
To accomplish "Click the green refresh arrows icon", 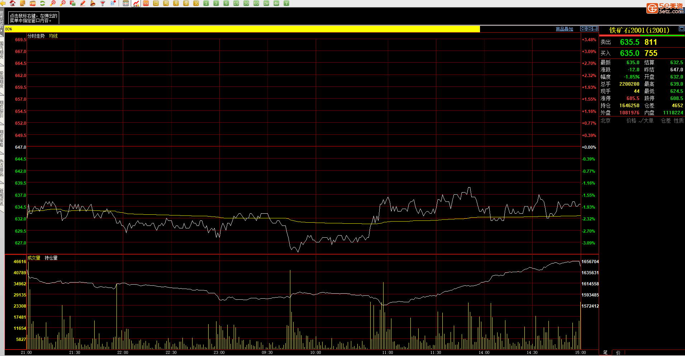I will pos(43,3).
